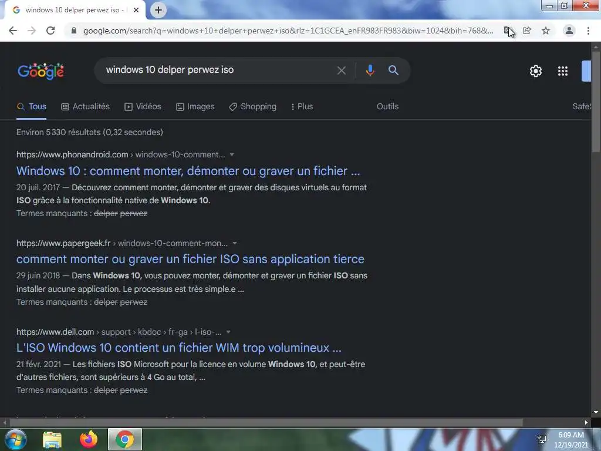Clear the search box with the X icon
This screenshot has height=451, width=601.
341,70
